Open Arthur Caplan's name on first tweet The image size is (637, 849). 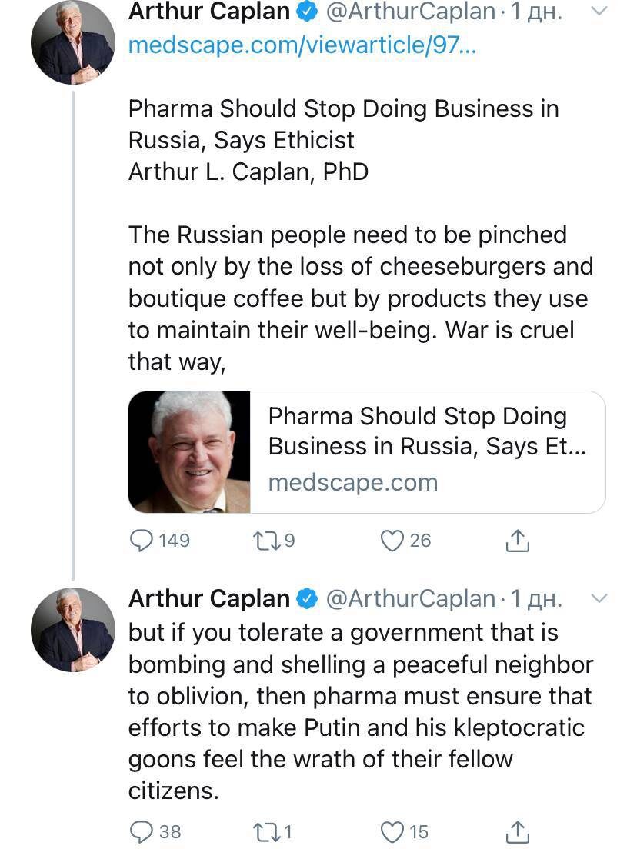tap(209, 12)
